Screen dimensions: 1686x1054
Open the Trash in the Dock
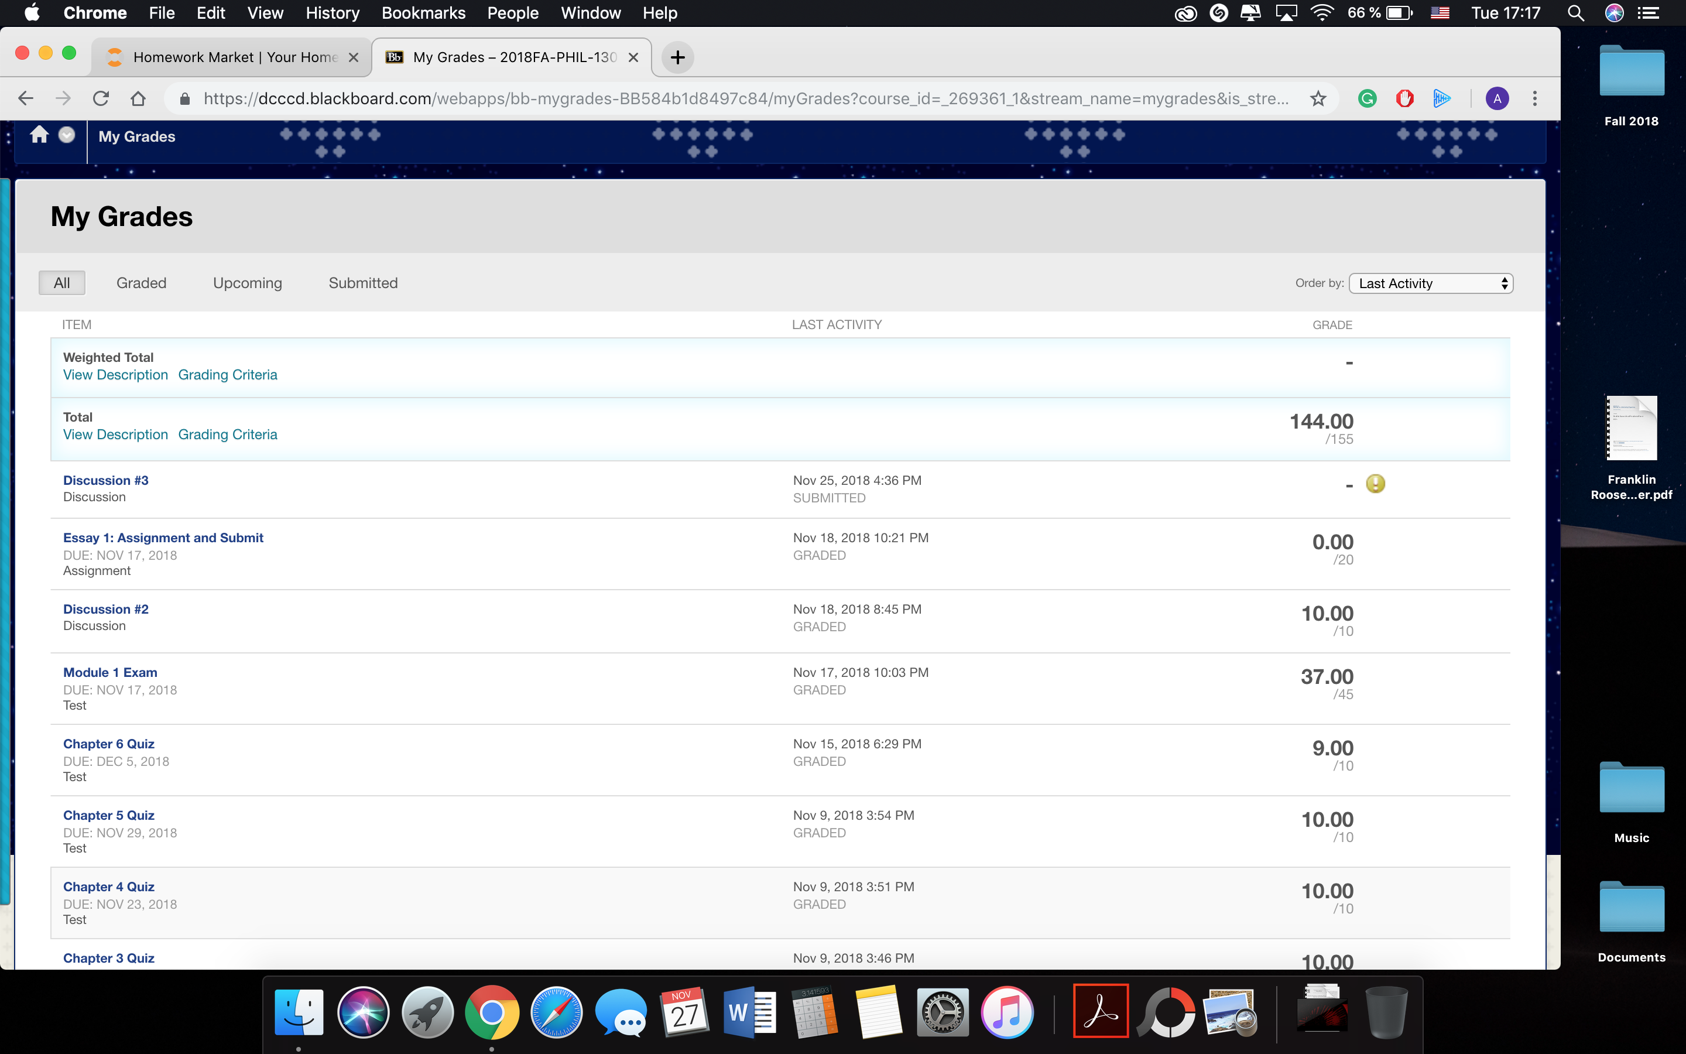(x=1386, y=1012)
